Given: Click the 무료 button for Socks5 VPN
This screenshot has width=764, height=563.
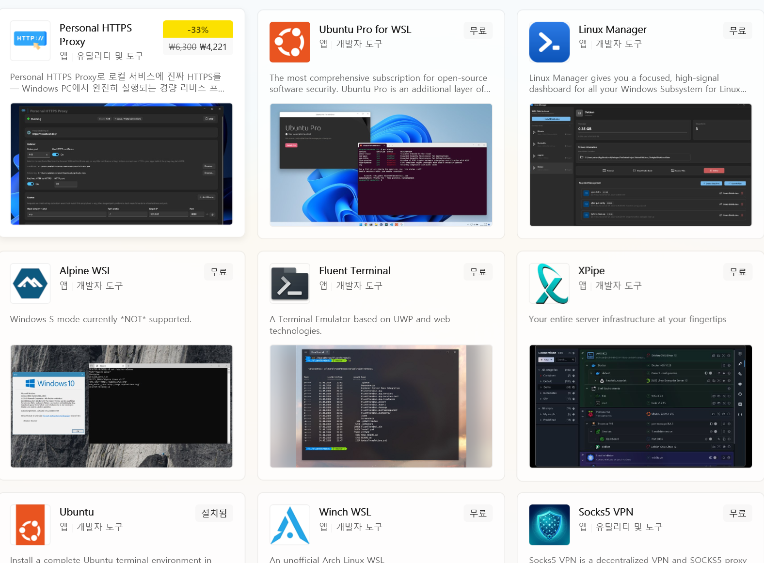Looking at the screenshot, I should (x=737, y=513).
